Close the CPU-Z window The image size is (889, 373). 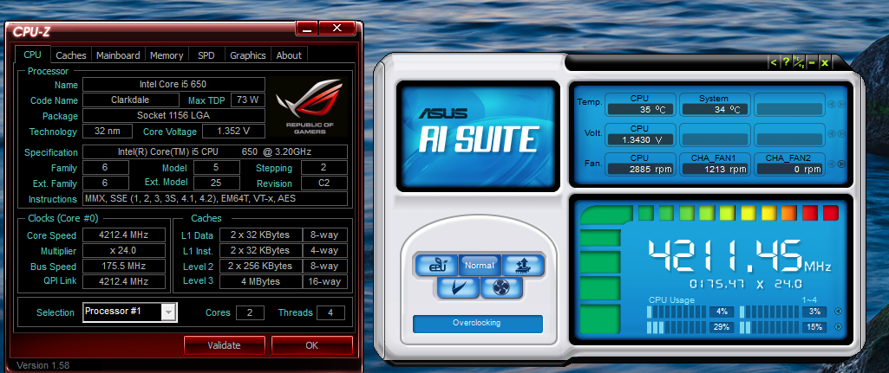tap(337, 28)
